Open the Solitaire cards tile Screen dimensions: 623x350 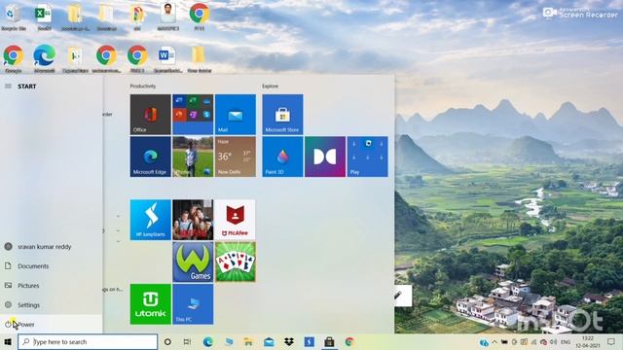236,262
